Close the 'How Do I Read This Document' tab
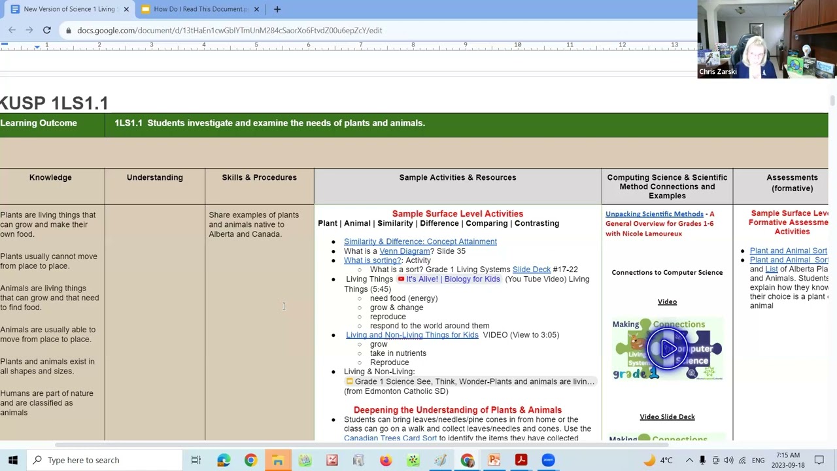The height and width of the screenshot is (471, 837). (256, 9)
